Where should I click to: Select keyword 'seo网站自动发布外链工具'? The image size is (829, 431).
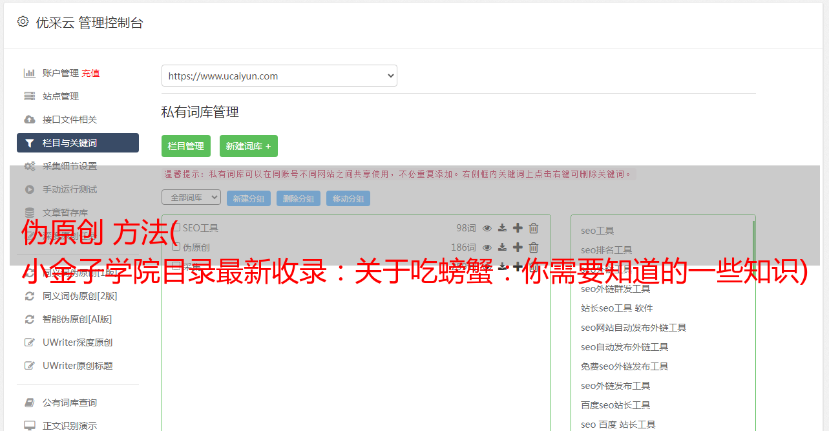[634, 328]
